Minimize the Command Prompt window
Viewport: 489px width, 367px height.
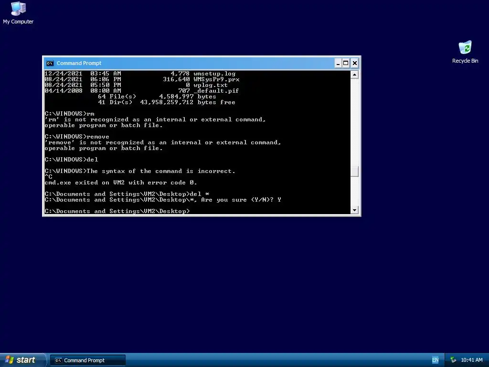(x=338, y=64)
